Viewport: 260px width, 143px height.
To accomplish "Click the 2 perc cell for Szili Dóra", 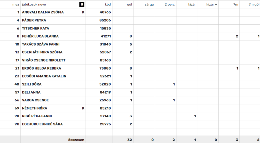I will point(166,84).
